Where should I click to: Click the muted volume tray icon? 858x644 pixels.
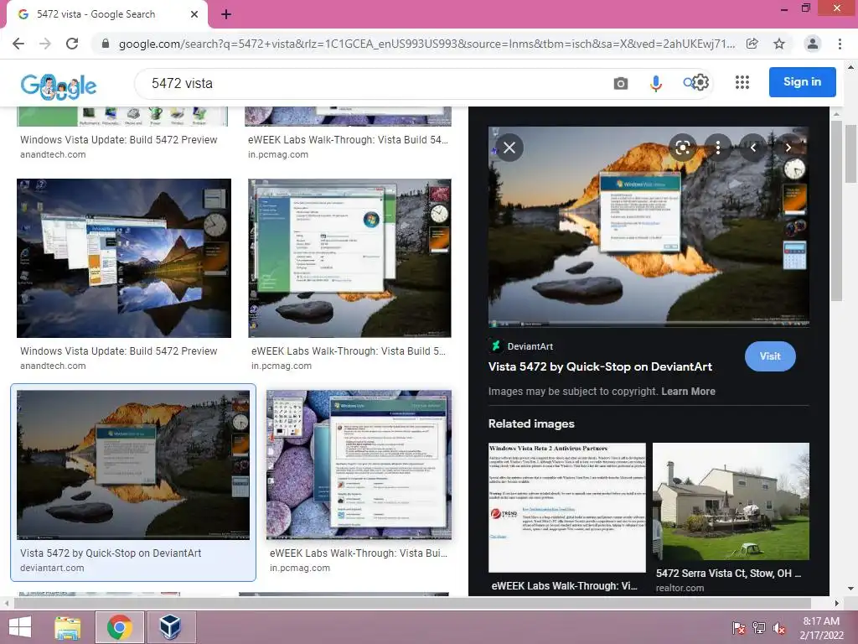pos(779,627)
